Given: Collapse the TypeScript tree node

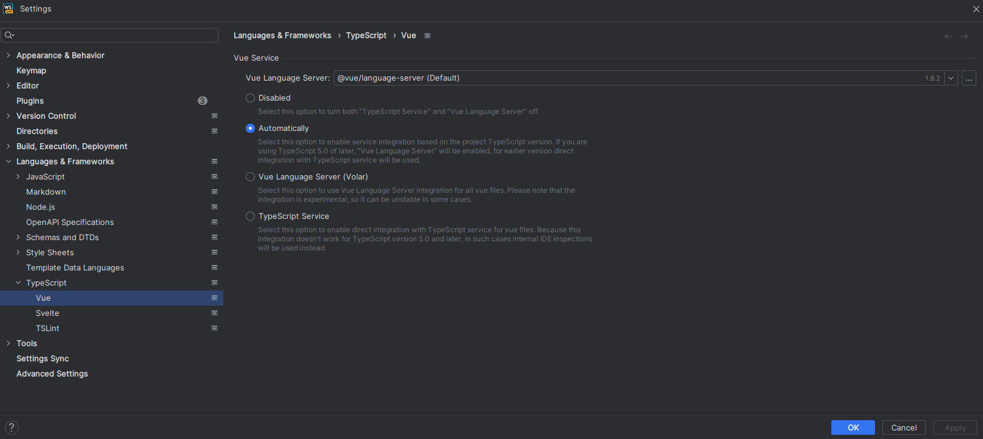Looking at the screenshot, I should [18, 283].
